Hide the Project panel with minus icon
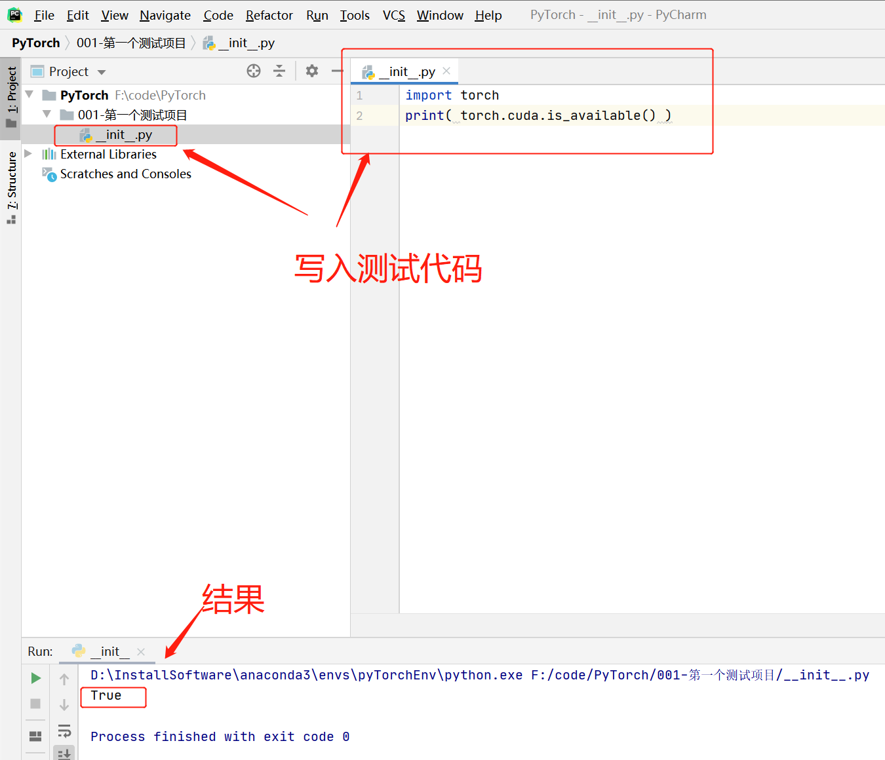Viewport: 885px width, 760px height. point(337,71)
